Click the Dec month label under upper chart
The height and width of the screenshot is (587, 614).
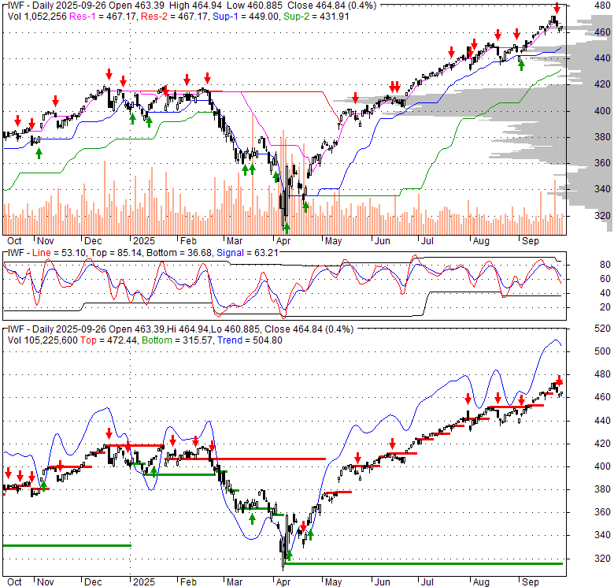pyautogui.click(x=93, y=241)
